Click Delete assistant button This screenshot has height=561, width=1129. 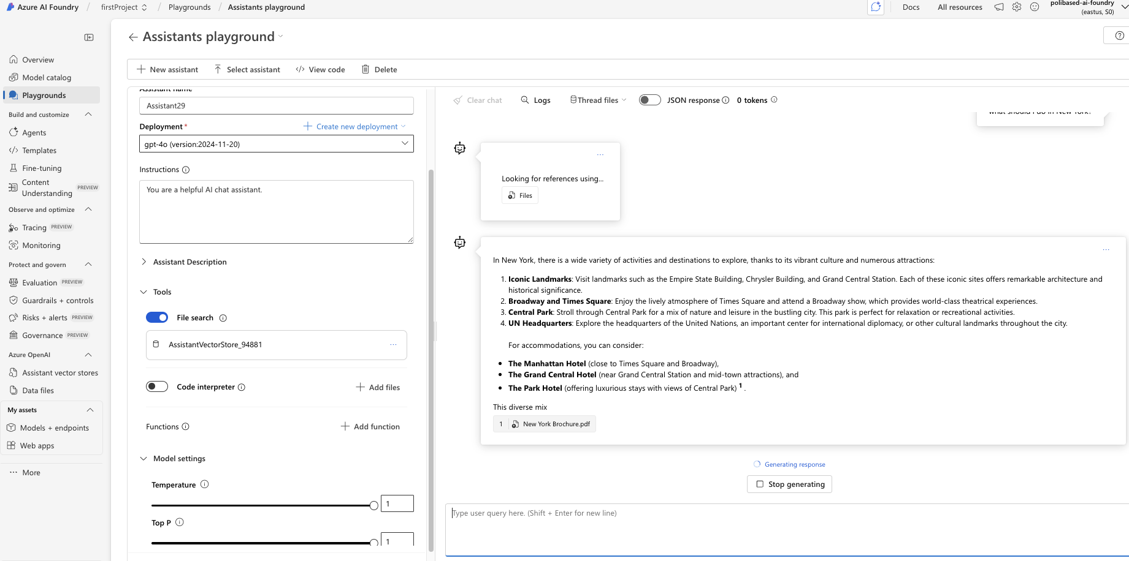tap(379, 70)
